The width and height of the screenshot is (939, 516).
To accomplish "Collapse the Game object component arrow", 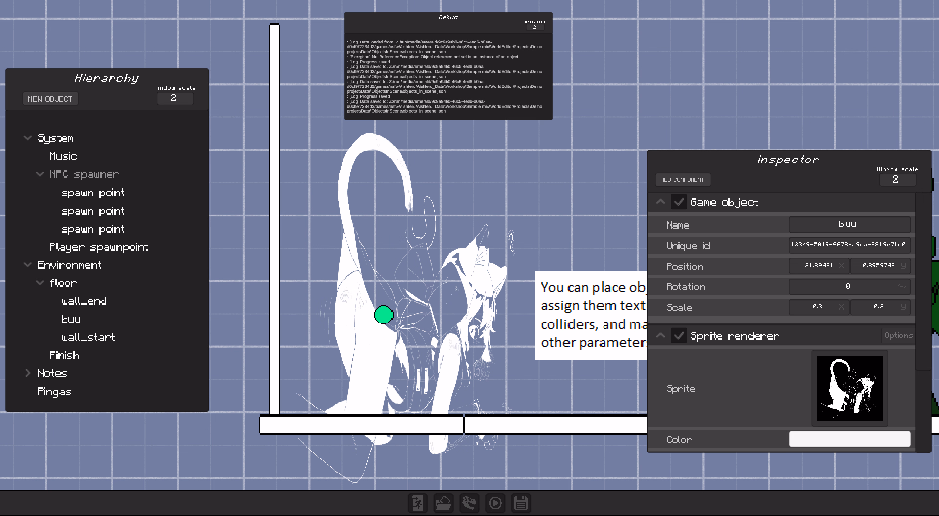I will [660, 202].
